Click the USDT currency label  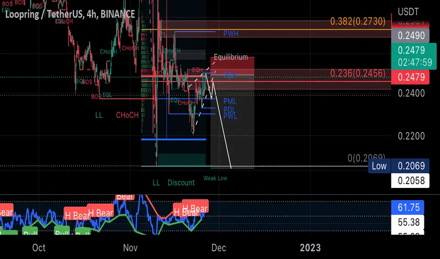(408, 12)
